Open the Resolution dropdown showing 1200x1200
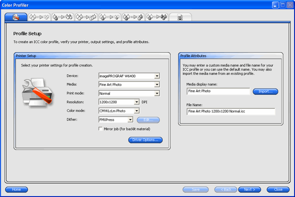This screenshot has height=197, width=295. point(137,102)
